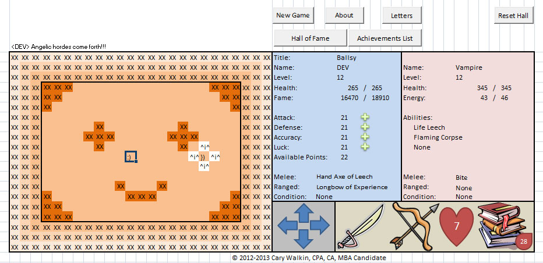Click the red heart potion icon
This screenshot has width=543, height=263.
[457, 227]
